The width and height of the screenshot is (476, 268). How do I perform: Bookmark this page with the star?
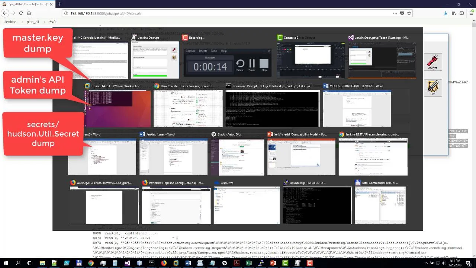409,13
